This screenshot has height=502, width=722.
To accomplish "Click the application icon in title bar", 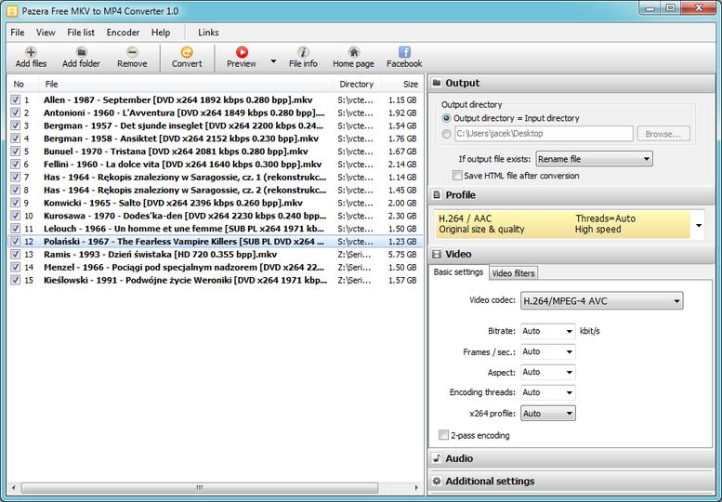I will coord(12,10).
